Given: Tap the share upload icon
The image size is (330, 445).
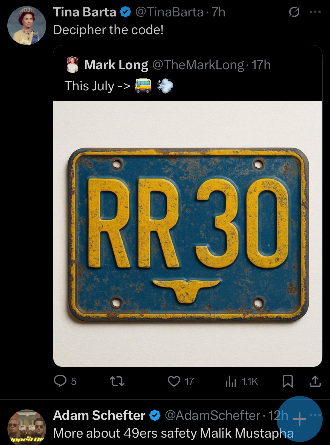Looking at the screenshot, I should click(315, 381).
